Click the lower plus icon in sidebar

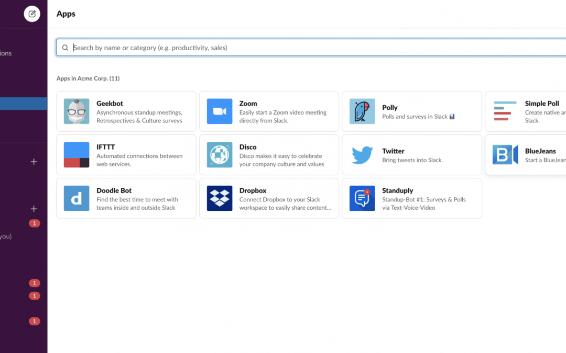[34, 209]
